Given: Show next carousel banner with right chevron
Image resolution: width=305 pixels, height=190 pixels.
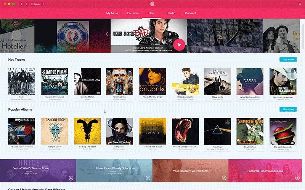Looking at the screenshot, I should [x=191, y=34].
